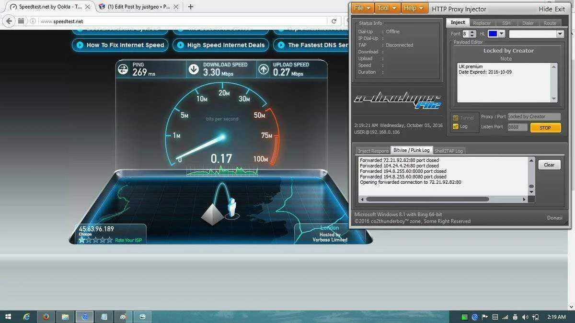Open the Tool menu dropdown
The height and width of the screenshot is (323, 575).
pos(388,8)
